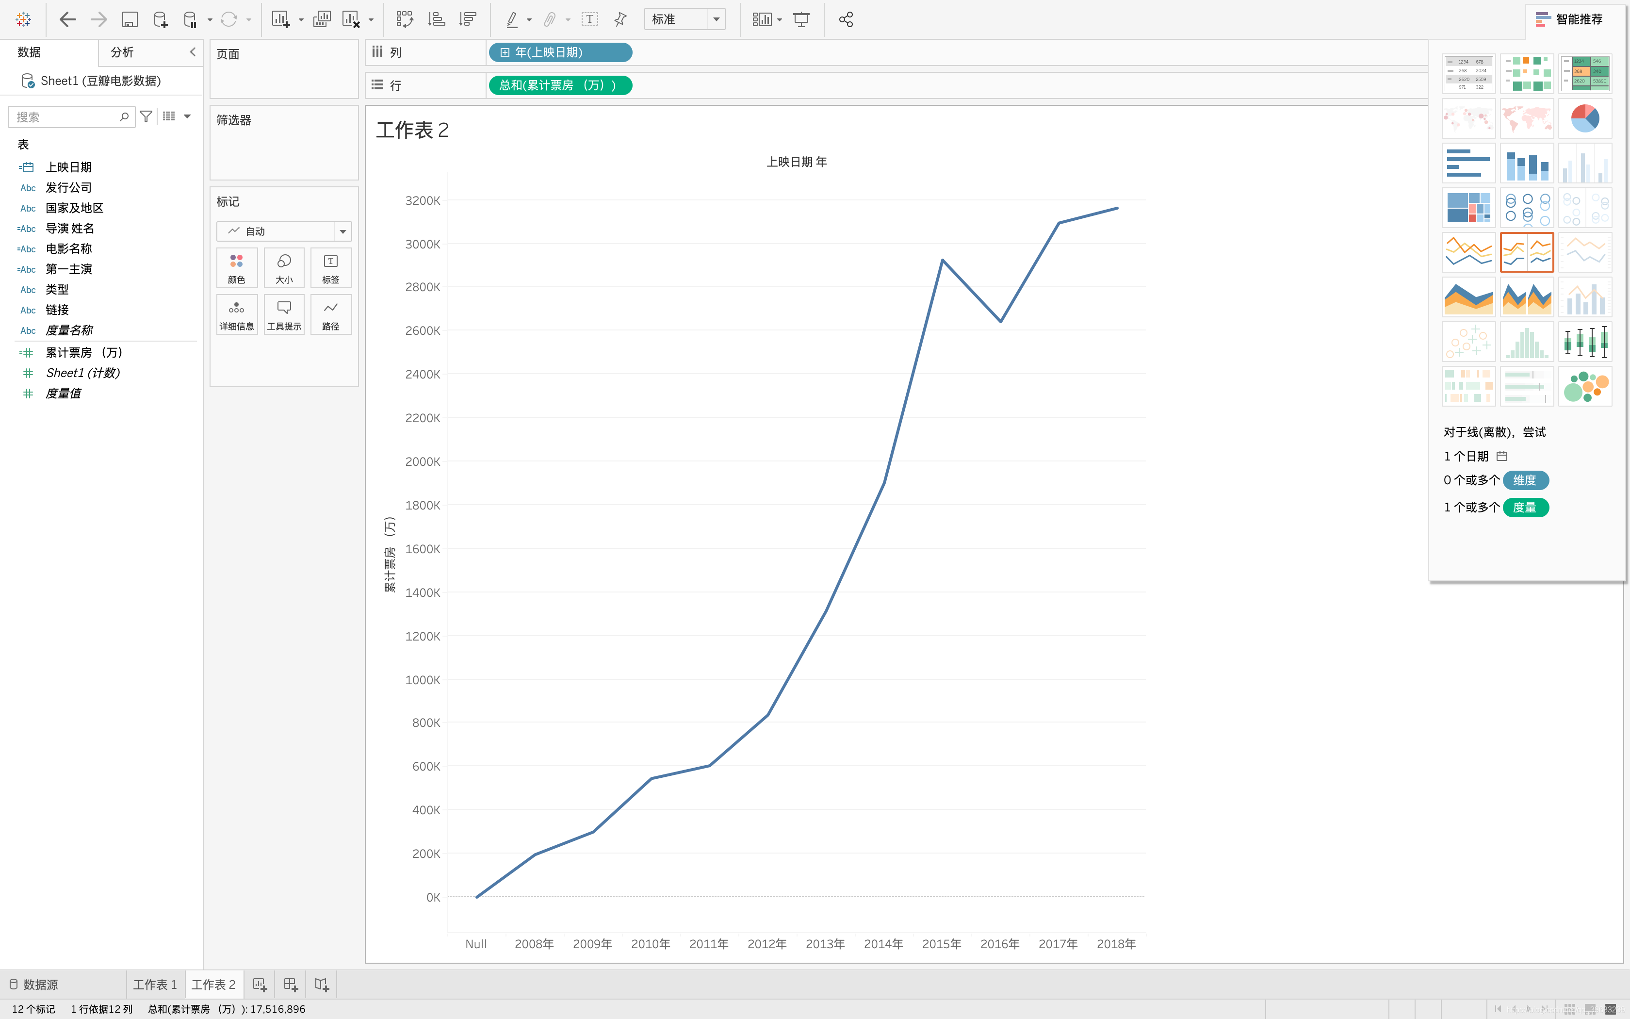Click new dashboard icon at bottom
The height and width of the screenshot is (1019, 1630).
290,985
